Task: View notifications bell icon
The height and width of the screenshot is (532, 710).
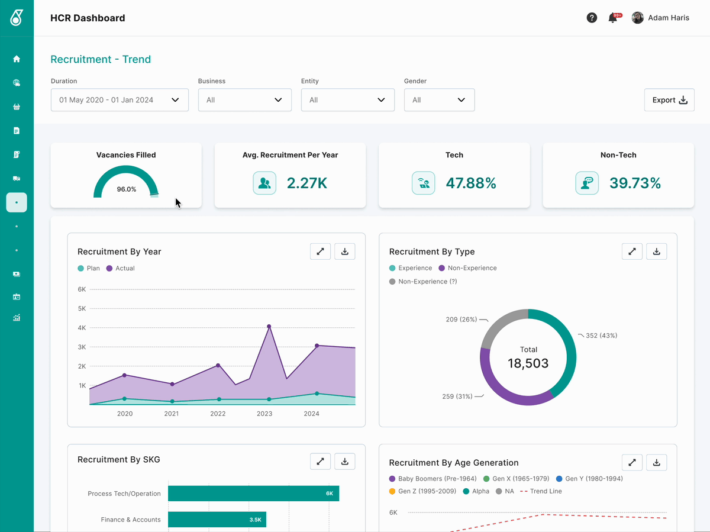Action: (613, 18)
